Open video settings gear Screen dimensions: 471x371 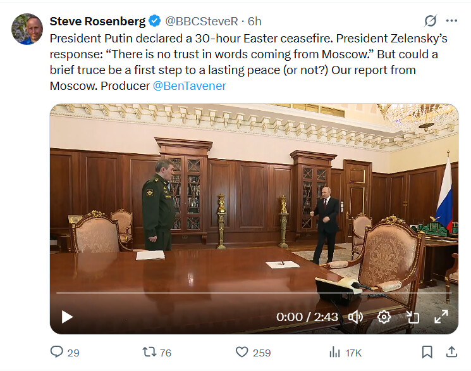(384, 317)
